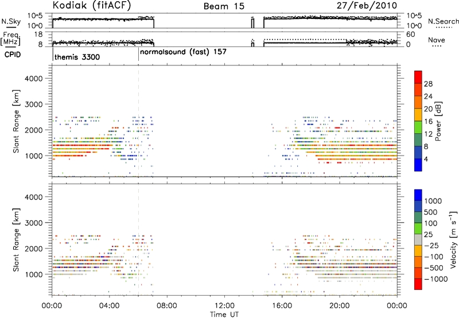The image size is (459, 318).
Task: Click "Slant Range [km]" label of power panel
Action: 16,121
